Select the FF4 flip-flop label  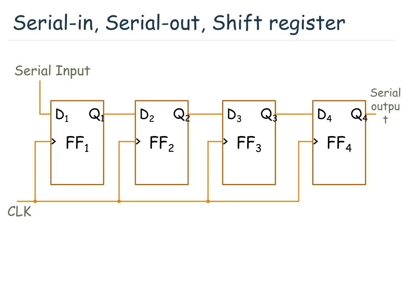coord(339,144)
